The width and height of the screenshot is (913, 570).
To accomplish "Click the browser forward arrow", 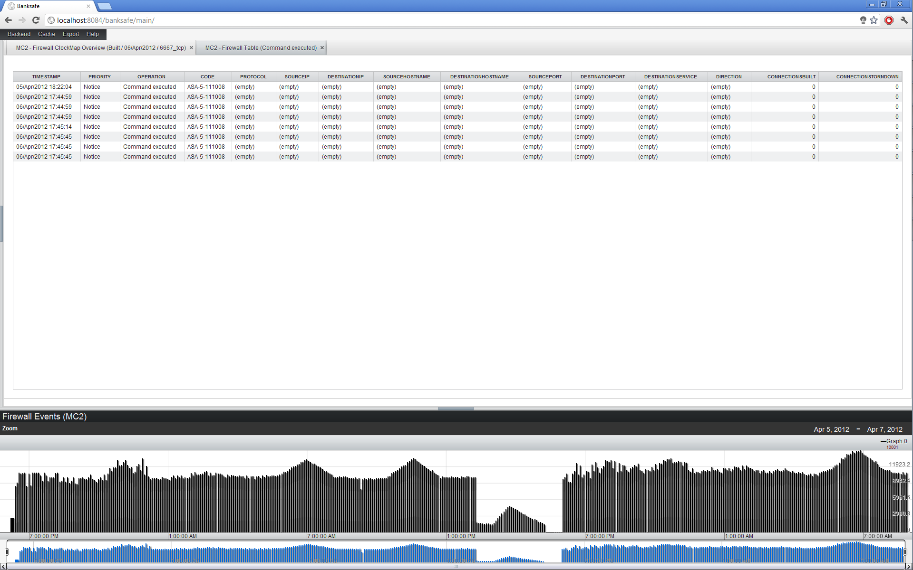I will 22,20.
